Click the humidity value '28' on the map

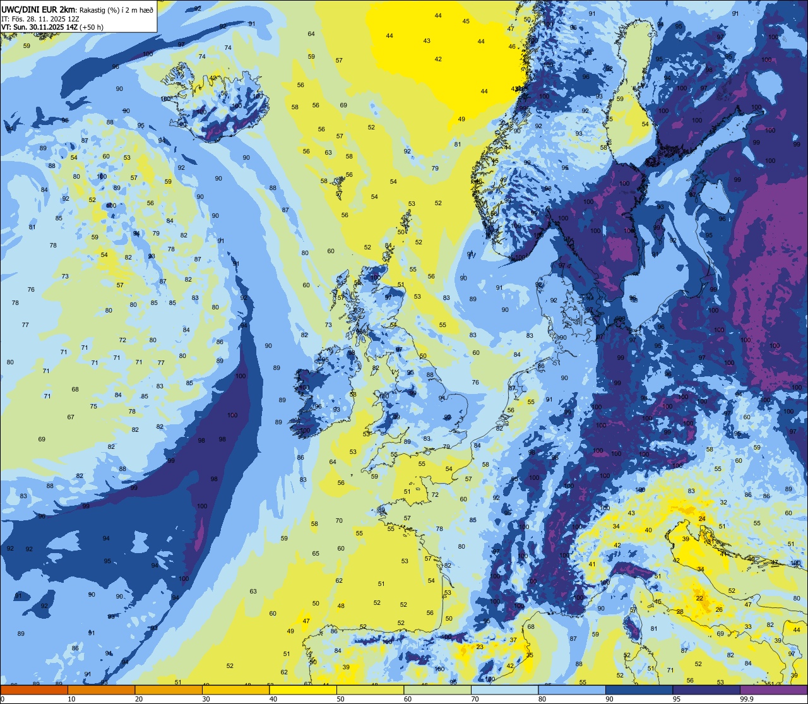click(680, 611)
